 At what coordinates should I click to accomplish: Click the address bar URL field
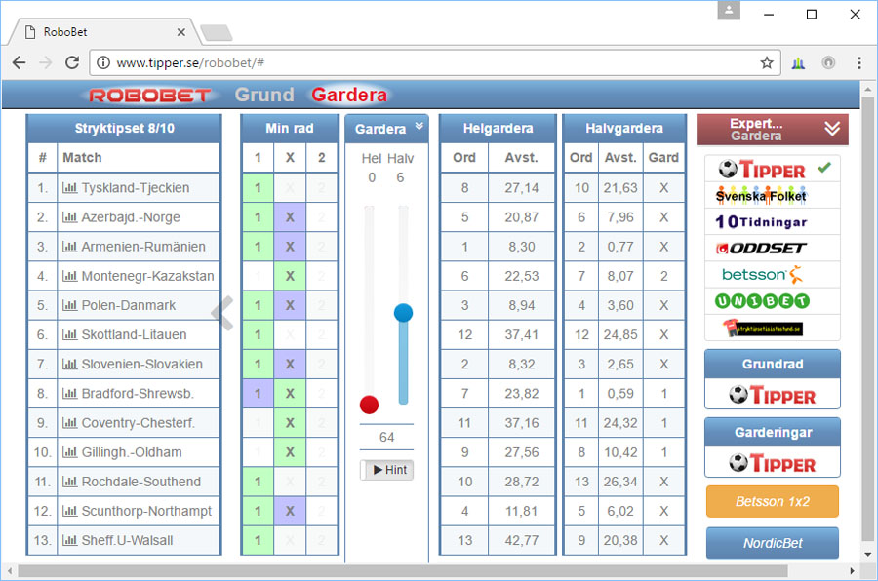[x=433, y=62]
